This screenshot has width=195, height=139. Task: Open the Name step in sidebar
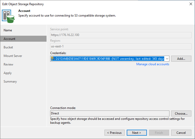coord(8,30)
